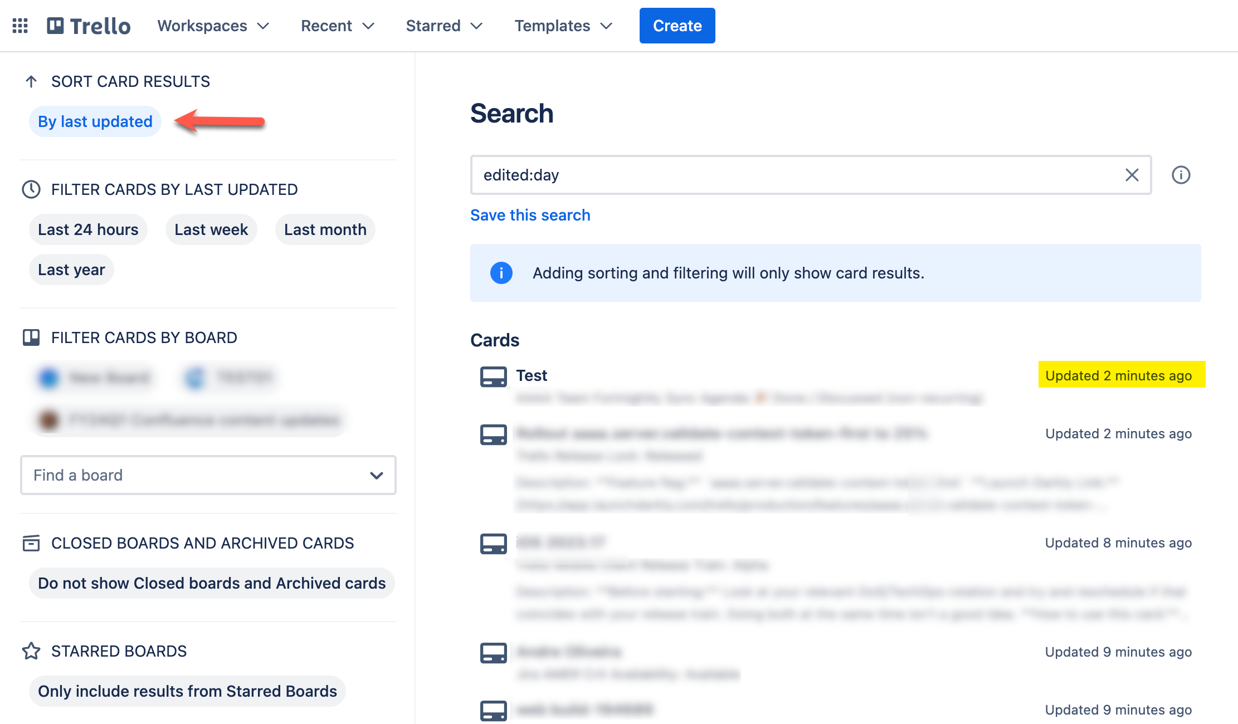The image size is (1238, 724).
Task: Click Save this search link
Action: tap(530, 215)
